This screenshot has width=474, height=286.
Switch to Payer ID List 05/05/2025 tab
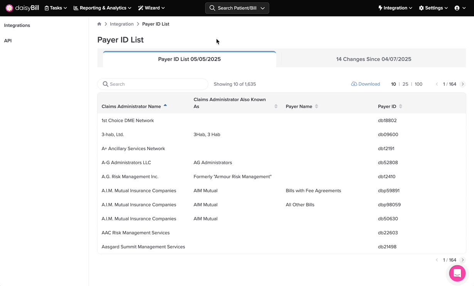tap(189, 59)
